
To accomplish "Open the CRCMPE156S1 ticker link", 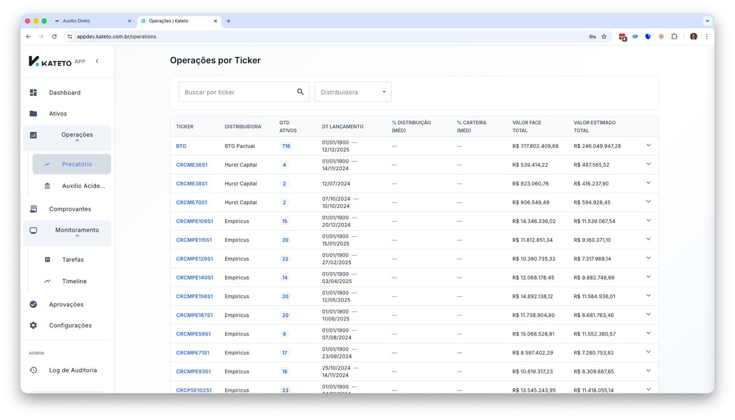I will pos(194,297).
